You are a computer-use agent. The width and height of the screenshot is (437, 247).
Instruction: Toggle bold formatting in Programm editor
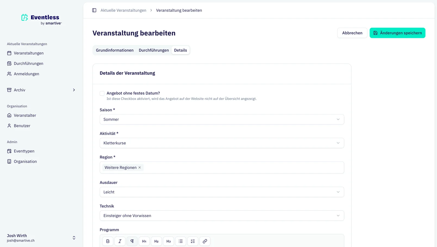[x=108, y=241]
